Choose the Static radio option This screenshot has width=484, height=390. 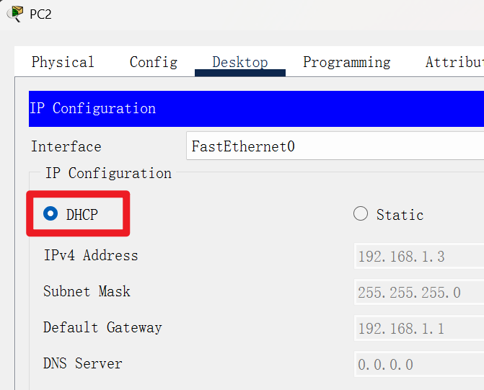click(361, 213)
